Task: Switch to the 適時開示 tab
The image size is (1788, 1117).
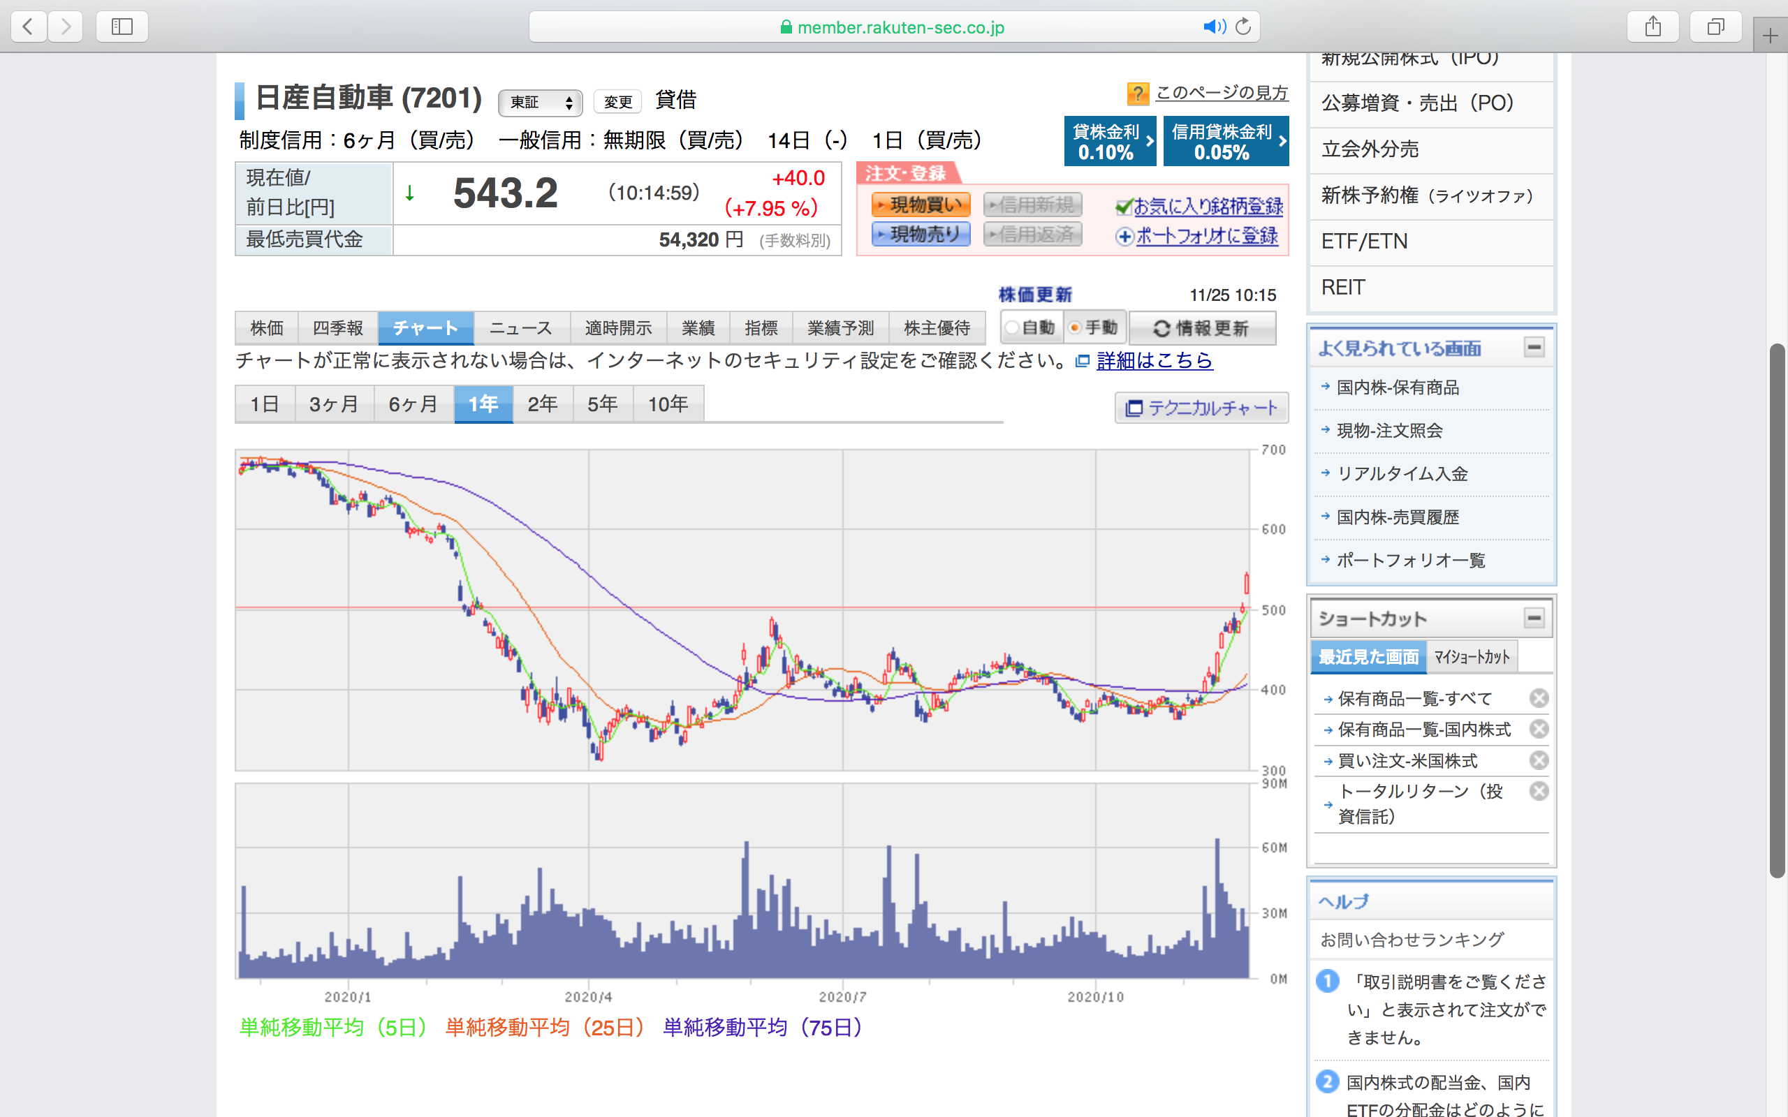Action: (618, 328)
